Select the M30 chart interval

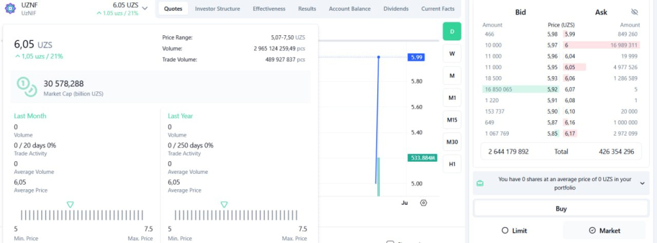(x=452, y=142)
